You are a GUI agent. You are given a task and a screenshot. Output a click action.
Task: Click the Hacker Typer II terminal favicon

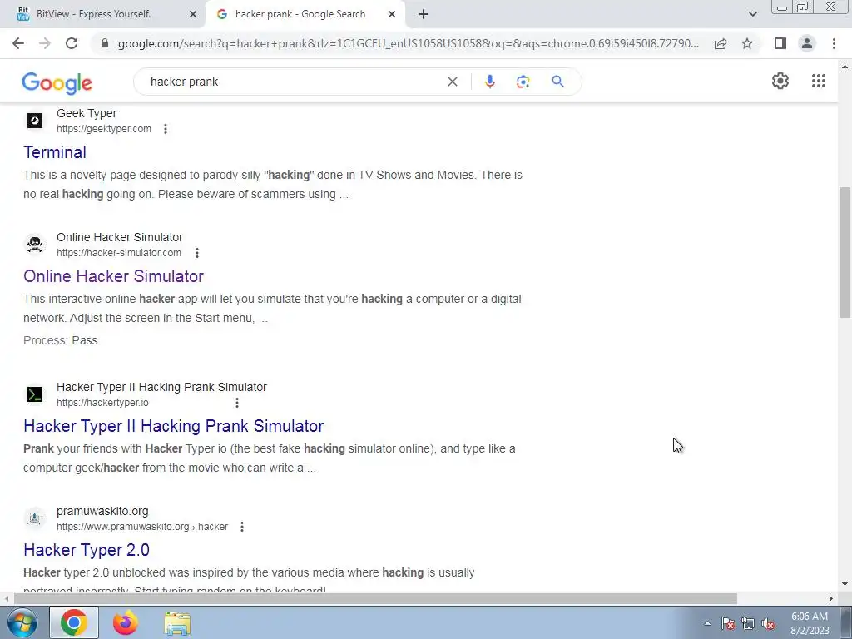pos(35,394)
